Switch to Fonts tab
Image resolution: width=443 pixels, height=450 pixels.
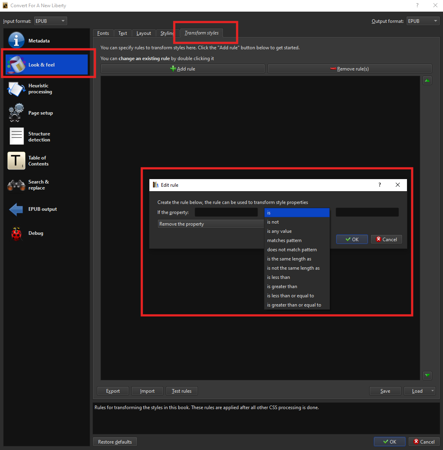(x=103, y=33)
